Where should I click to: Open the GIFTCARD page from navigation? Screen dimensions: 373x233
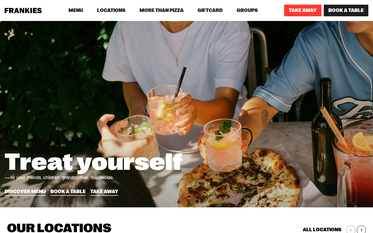pos(210,10)
